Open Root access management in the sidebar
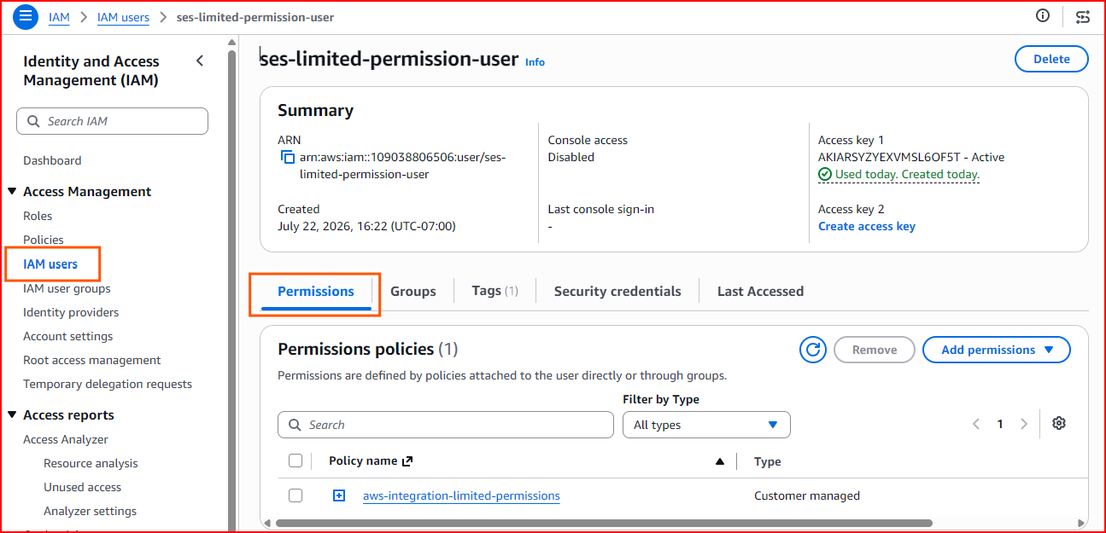 (x=92, y=360)
